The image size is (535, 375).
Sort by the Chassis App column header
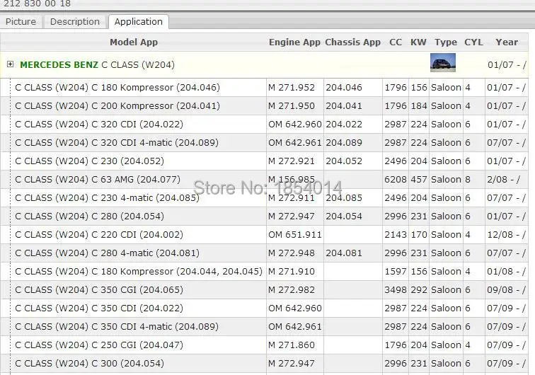coord(353,42)
